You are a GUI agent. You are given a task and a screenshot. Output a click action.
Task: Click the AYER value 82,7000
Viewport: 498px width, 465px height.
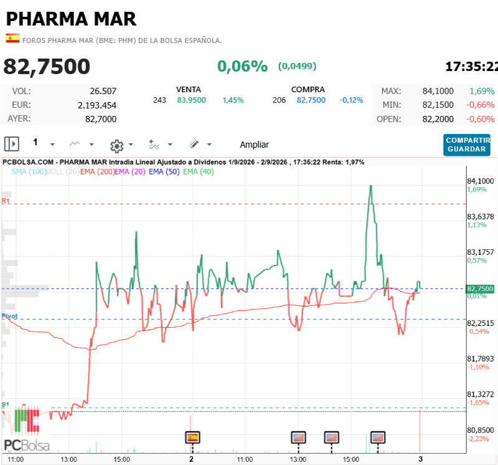click(101, 119)
